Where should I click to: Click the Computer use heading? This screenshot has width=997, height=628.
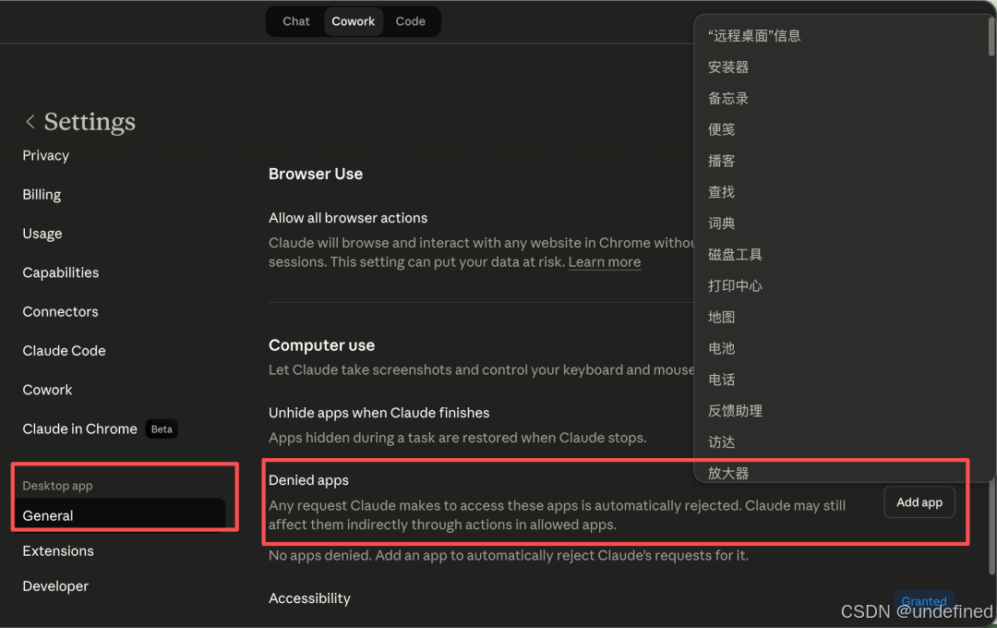pos(322,344)
